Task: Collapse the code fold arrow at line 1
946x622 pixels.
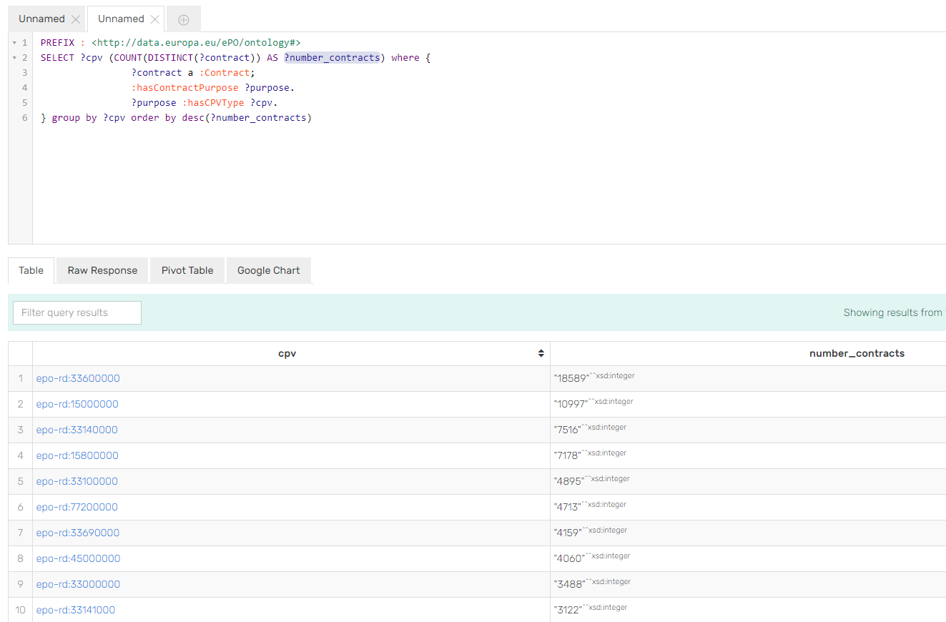Action: coord(14,43)
